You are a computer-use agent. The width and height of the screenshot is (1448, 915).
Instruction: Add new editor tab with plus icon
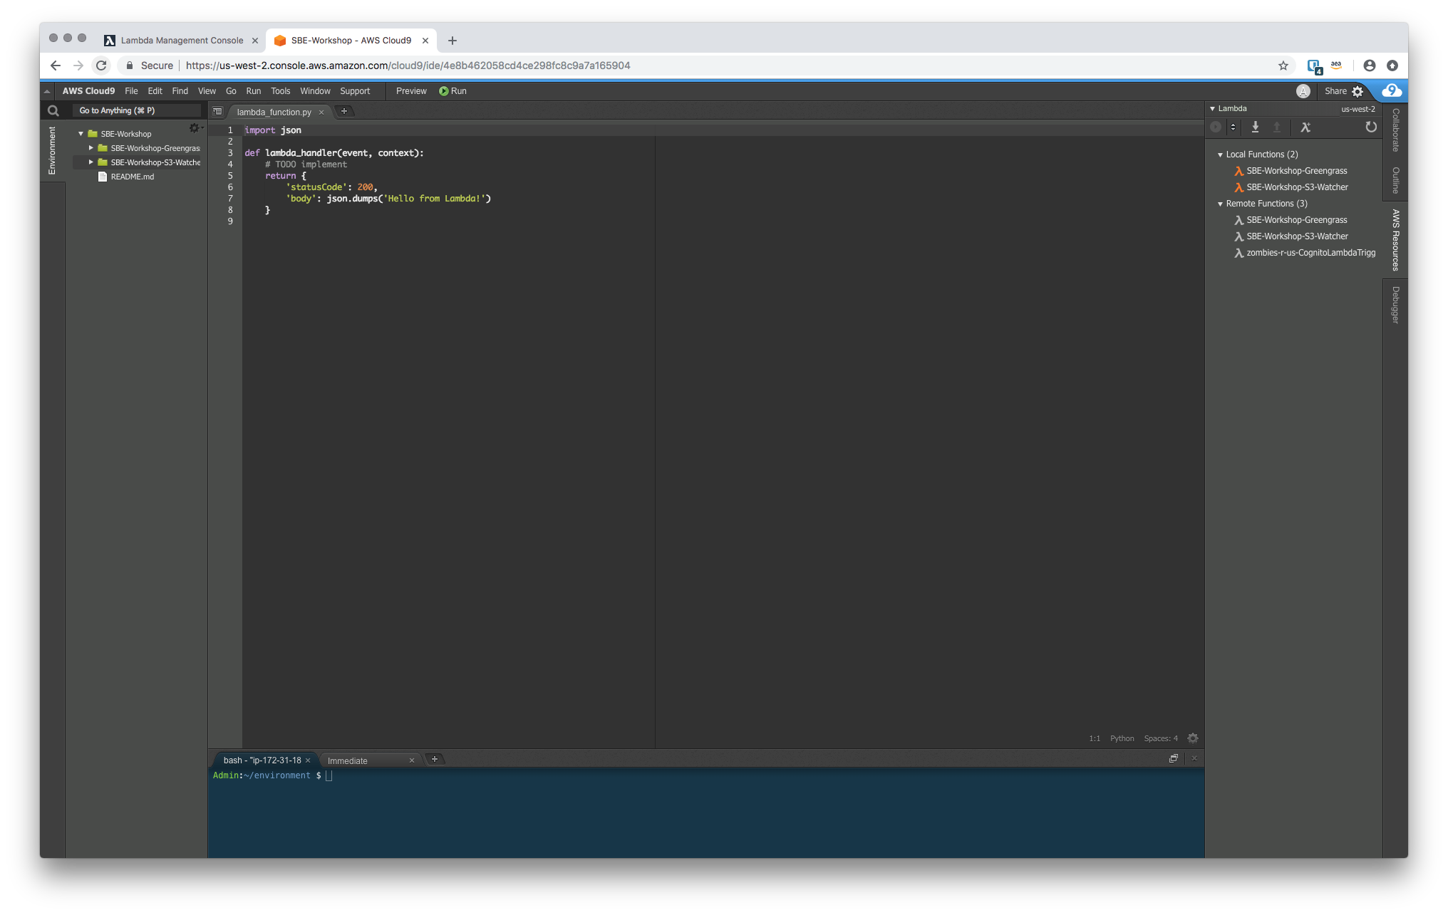point(344,111)
